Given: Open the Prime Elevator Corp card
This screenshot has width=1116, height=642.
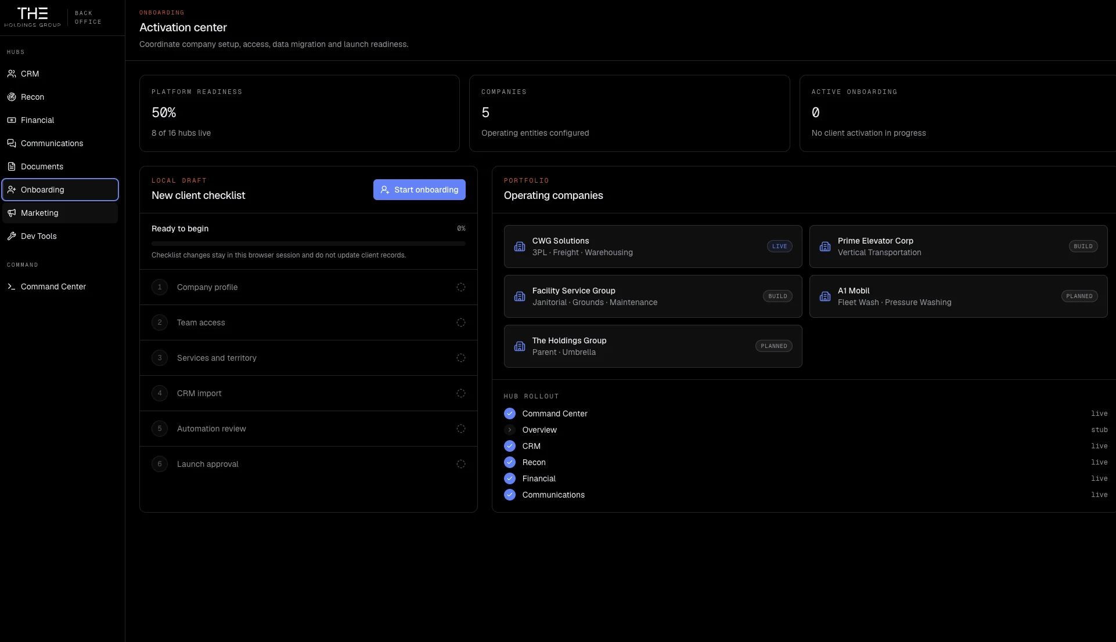Looking at the screenshot, I should point(958,246).
